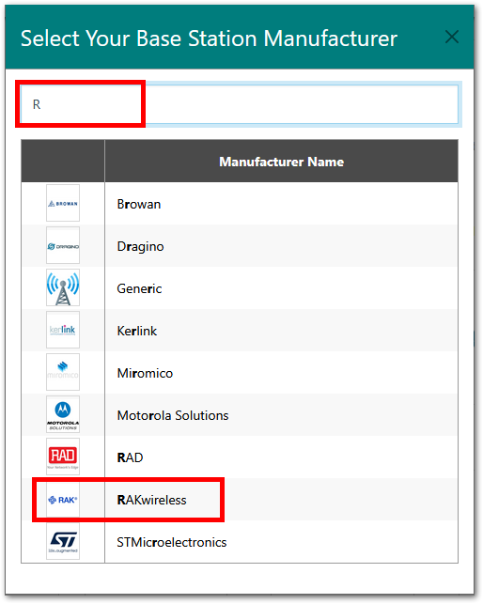The image size is (483, 604).
Task: Select Dragino manufacturer name
Action: 140,246
